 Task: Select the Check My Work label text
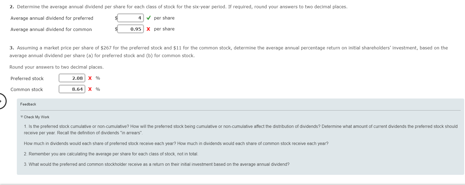coord(37,117)
